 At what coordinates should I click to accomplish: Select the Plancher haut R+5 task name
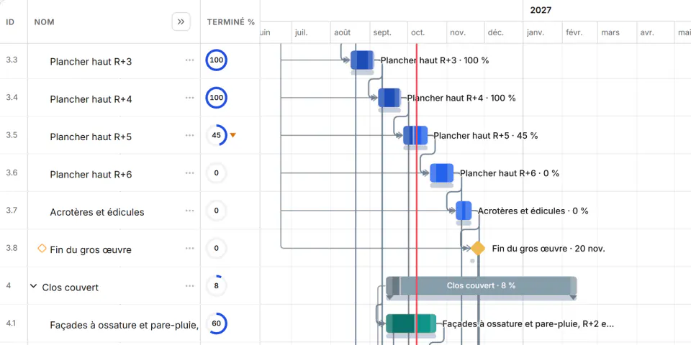91,137
